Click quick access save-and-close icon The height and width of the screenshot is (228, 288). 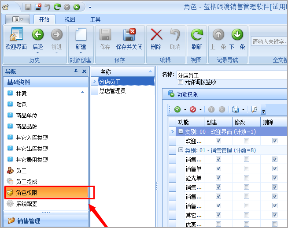click(x=38, y=7)
